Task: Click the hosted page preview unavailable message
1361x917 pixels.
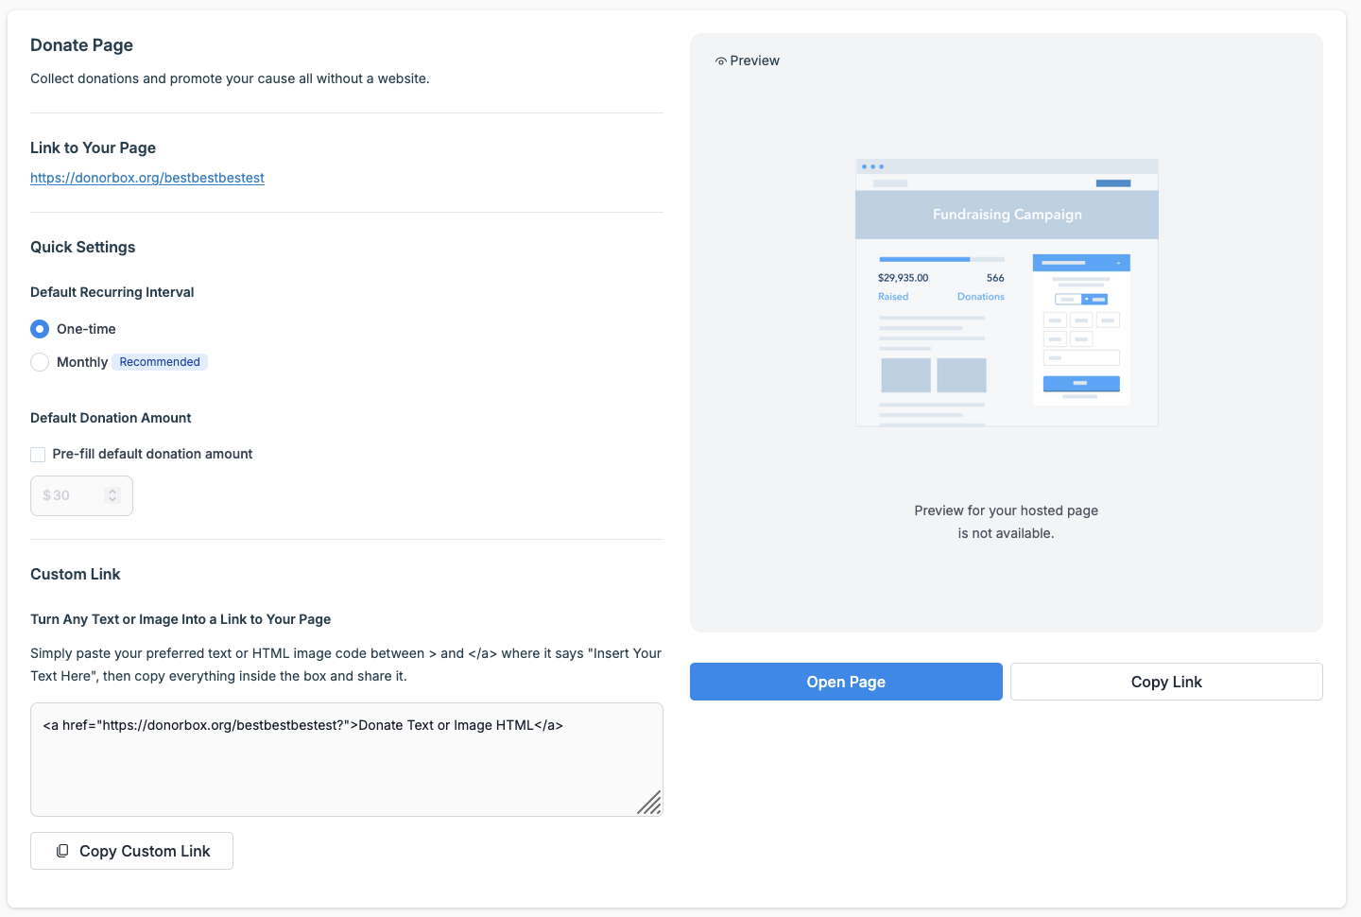Action: coord(1006,522)
